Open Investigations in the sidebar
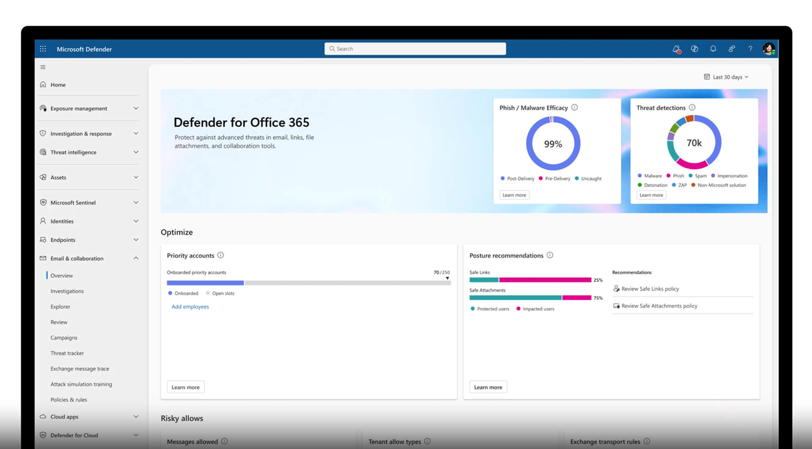The image size is (812, 449). (67, 291)
